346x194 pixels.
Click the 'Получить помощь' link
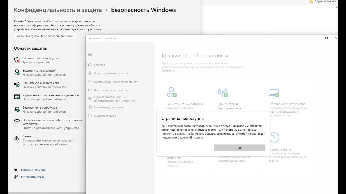point(34,170)
